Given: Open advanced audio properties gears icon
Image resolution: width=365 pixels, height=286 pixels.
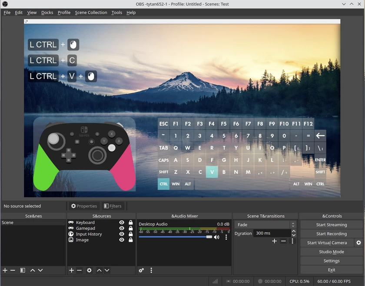Looking at the screenshot, I should [141, 270].
